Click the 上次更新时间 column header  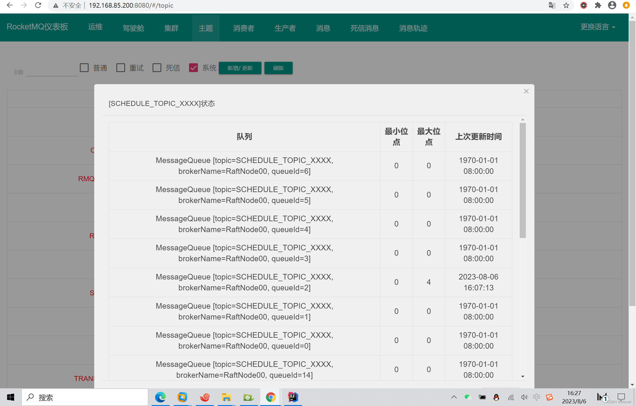pos(478,137)
